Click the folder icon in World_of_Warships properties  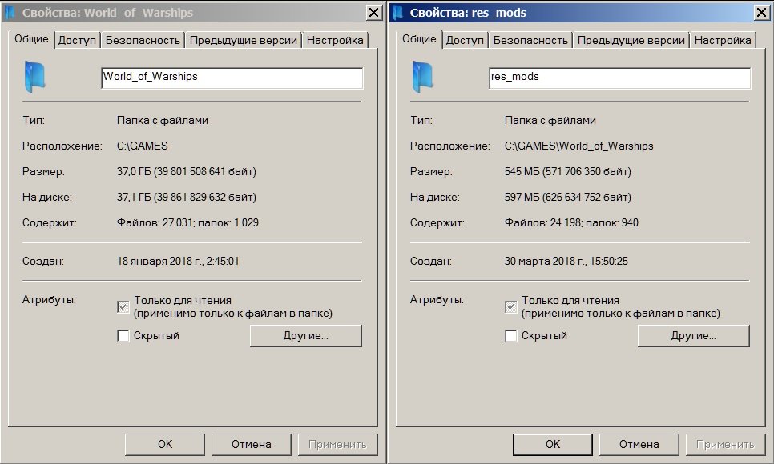click(x=34, y=77)
